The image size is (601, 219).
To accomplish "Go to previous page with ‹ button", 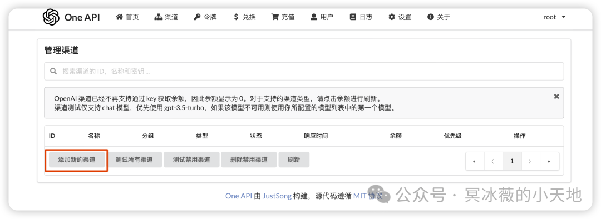I will (x=493, y=161).
